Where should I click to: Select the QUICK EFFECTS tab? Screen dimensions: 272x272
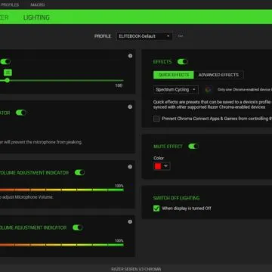174,75
